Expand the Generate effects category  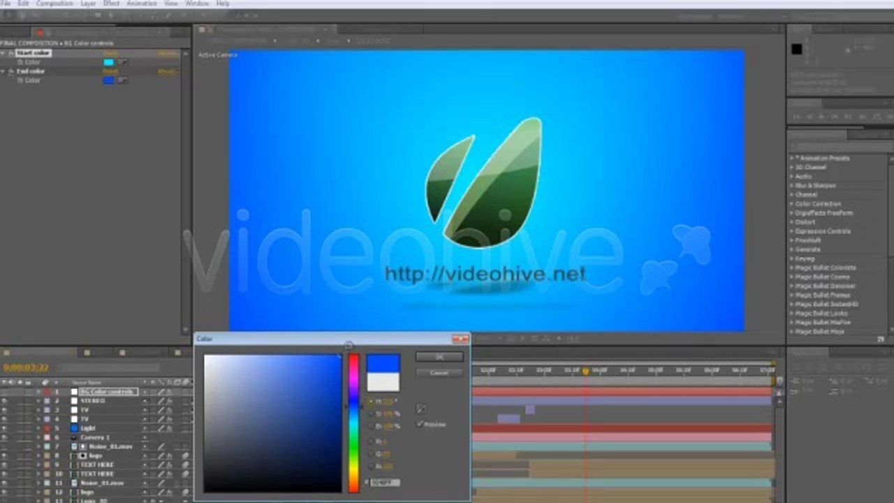point(792,249)
